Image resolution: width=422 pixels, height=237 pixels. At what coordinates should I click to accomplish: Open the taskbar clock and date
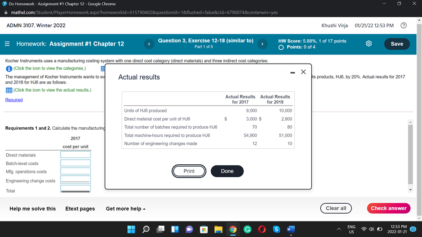click(x=397, y=229)
